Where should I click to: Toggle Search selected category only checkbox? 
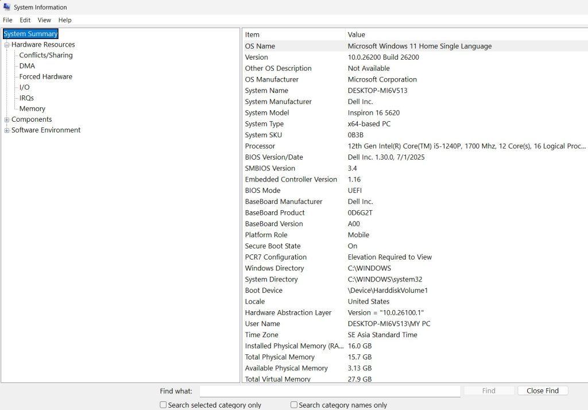[x=163, y=405]
